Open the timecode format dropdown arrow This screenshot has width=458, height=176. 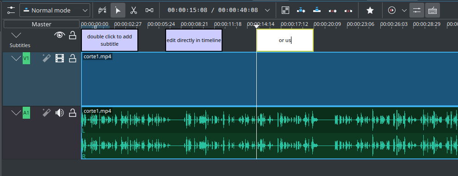pos(267,11)
